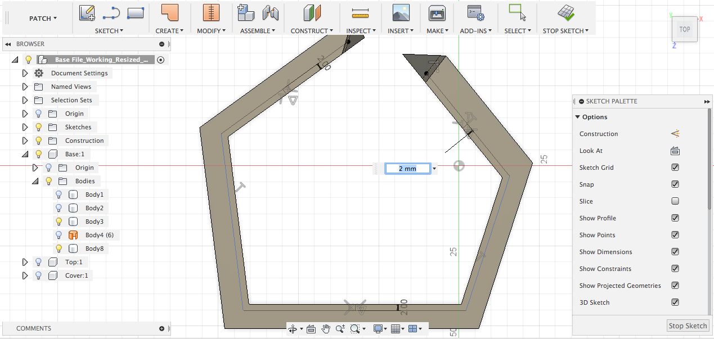Viewport: 714px width, 339px height.
Task: Toggle the Show Dimensions checkbox
Action: (675, 252)
